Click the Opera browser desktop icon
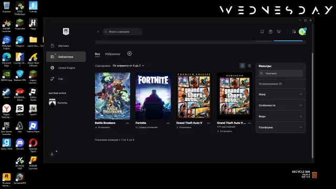 pyautogui.click(x=33, y=145)
